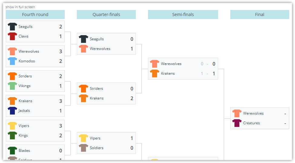Viewport: 295px width, 163px height.
Task: Click the Seagulls black jersey in Fourth round
Action: (x=12, y=27)
